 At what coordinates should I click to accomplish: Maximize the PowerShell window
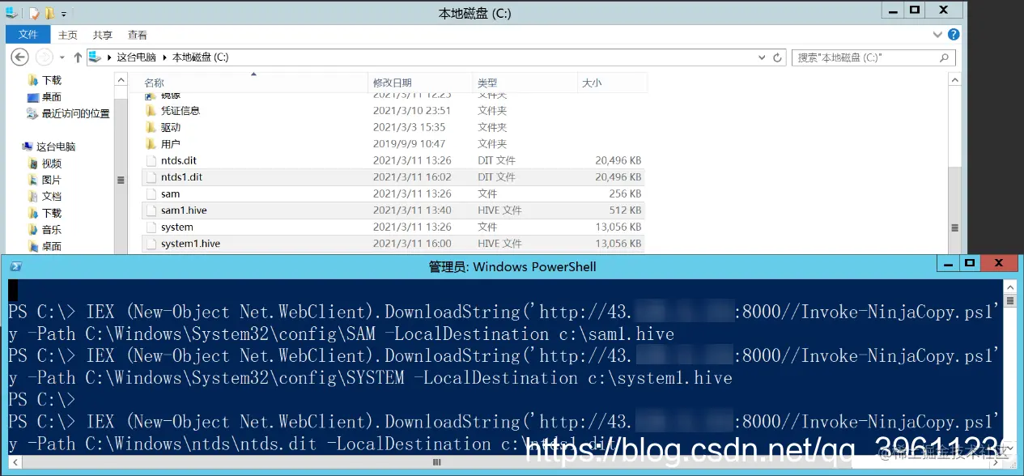pyautogui.click(x=969, y=264)
